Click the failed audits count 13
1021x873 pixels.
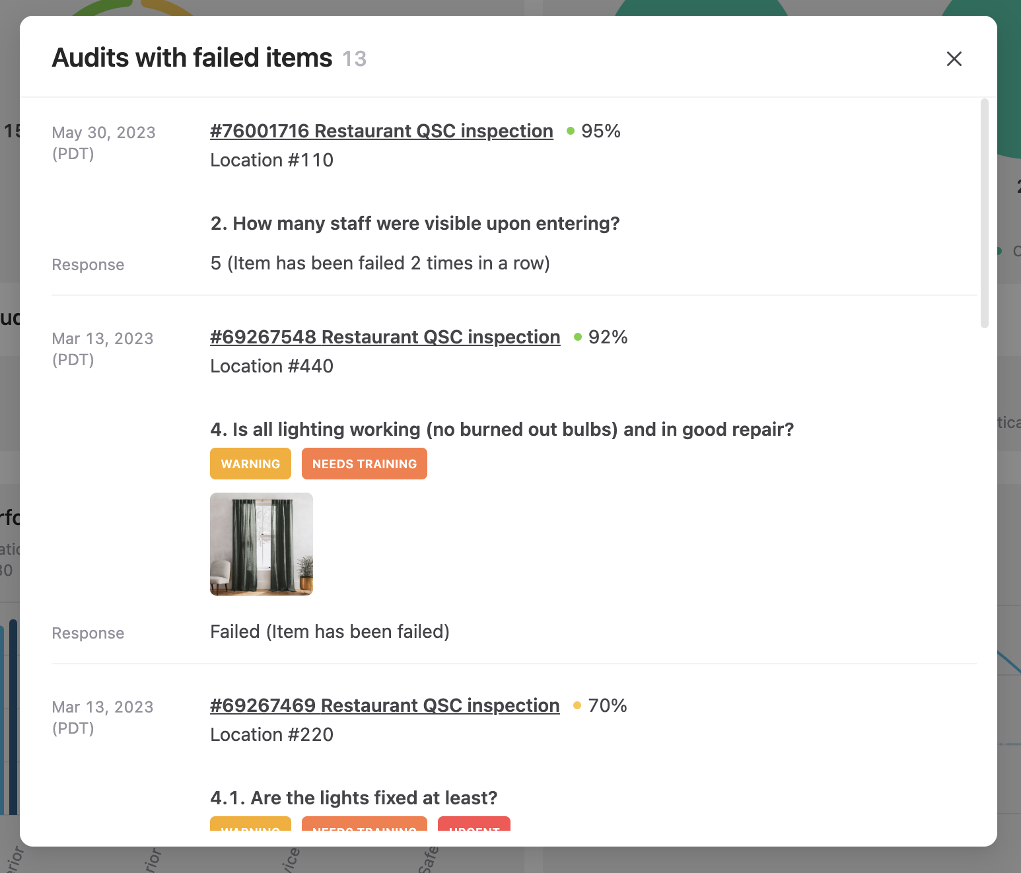pos(354,59)
